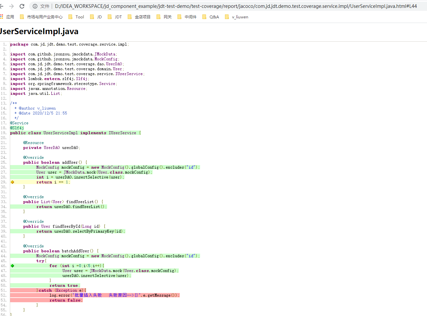The height and width of the screenshot is (316, 427).
Task: Click the package declaration on line 1
Action: pyautogui.click(x=69, y=44)
